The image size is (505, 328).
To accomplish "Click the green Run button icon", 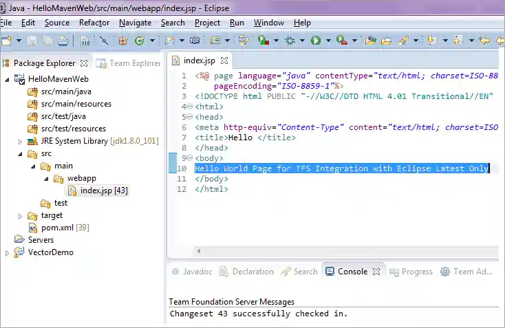I will [316, 41].
